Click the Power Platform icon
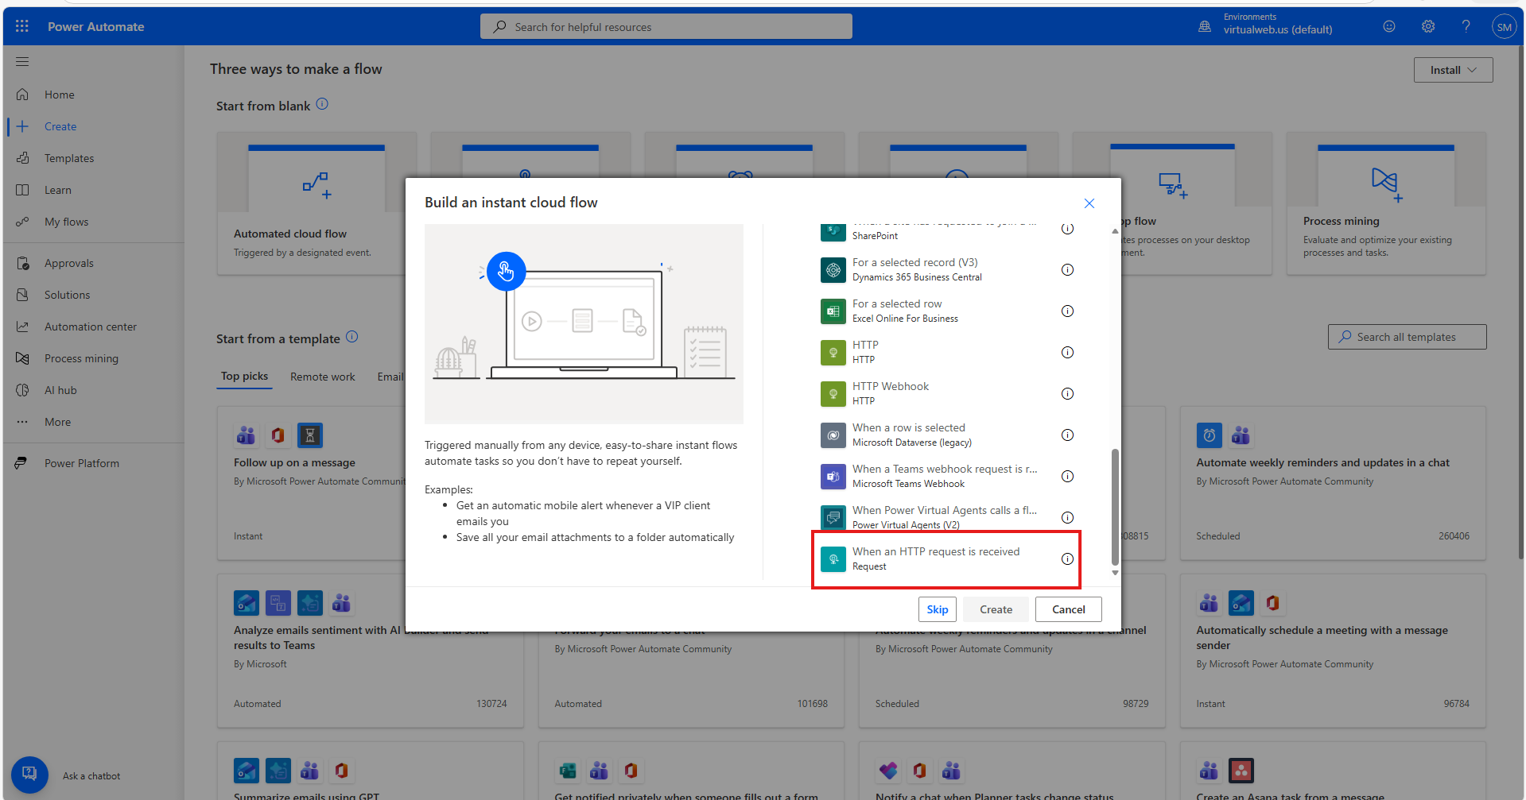Viewport: 1526px width, 800px height. point(21,463)
